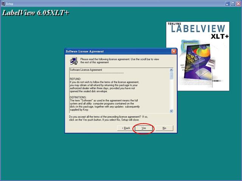The image size is (242, 181).
Task: Maximize the Setup window
Action: (x=233, y=4)
